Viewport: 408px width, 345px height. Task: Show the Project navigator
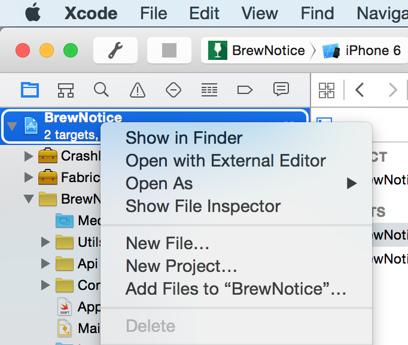30,90
